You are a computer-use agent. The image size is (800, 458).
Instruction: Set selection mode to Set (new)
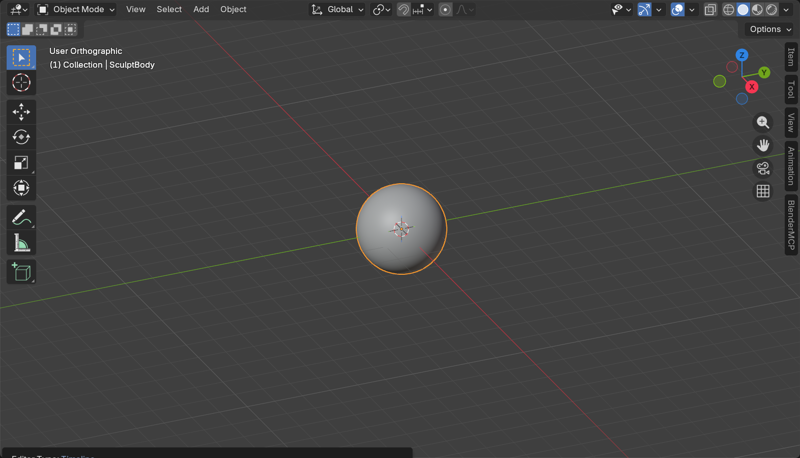[13, 30]
